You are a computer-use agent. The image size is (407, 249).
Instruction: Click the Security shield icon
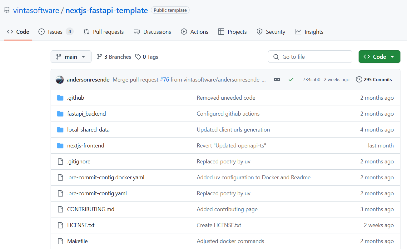[x=260, y=32]
